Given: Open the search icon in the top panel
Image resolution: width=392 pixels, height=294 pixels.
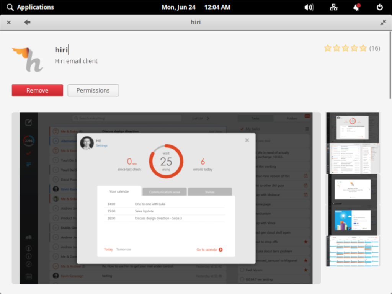Looking at the screenshot, I should coord(10,7).
